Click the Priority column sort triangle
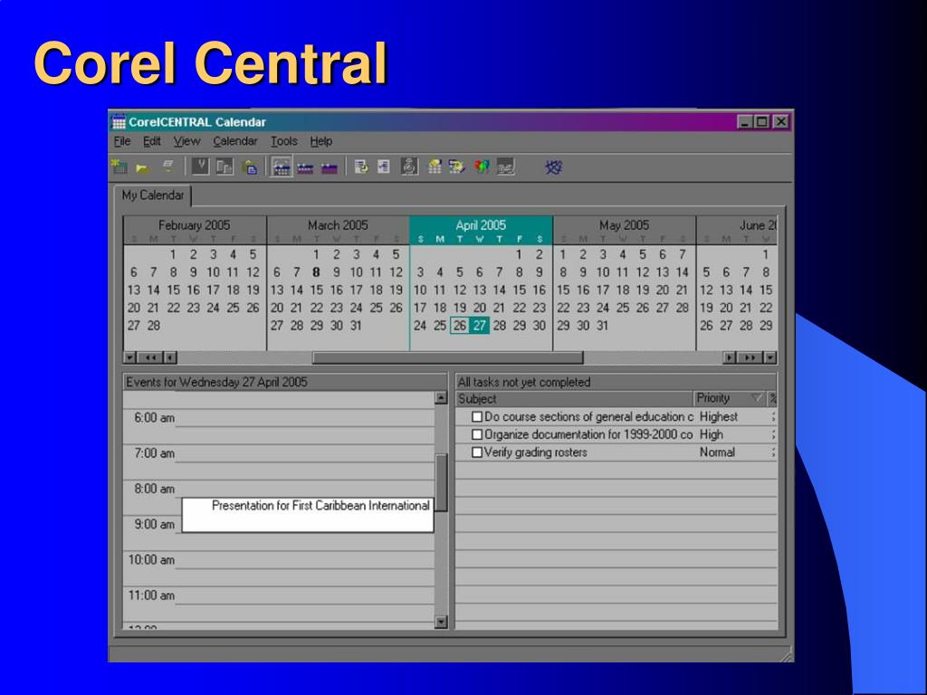Screen dimensions: 927x695 (756, 398)
